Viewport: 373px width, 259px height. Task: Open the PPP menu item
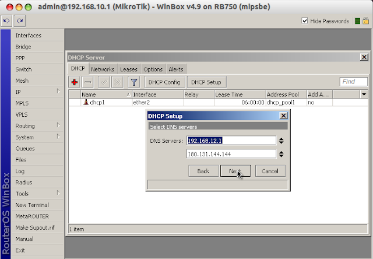(x=37, y=58)
